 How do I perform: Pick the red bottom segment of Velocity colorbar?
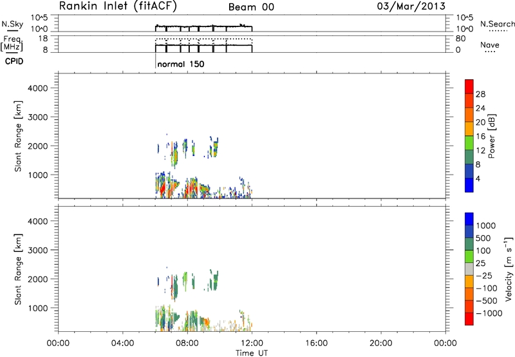[469, 319]
